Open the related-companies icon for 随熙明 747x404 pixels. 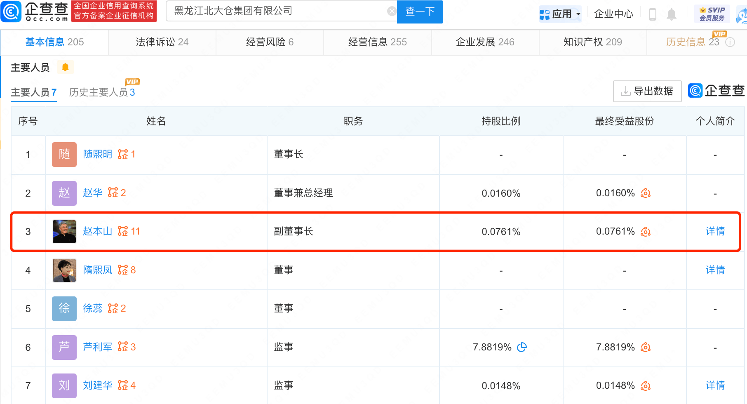122,154
